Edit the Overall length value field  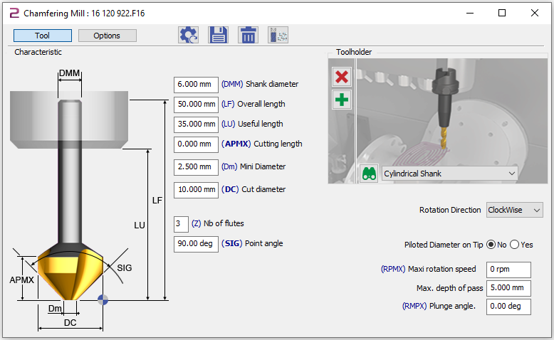tap(196, 104)
